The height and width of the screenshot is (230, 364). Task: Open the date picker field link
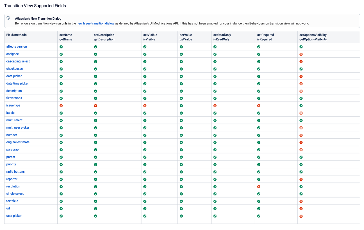coord(14,76)
